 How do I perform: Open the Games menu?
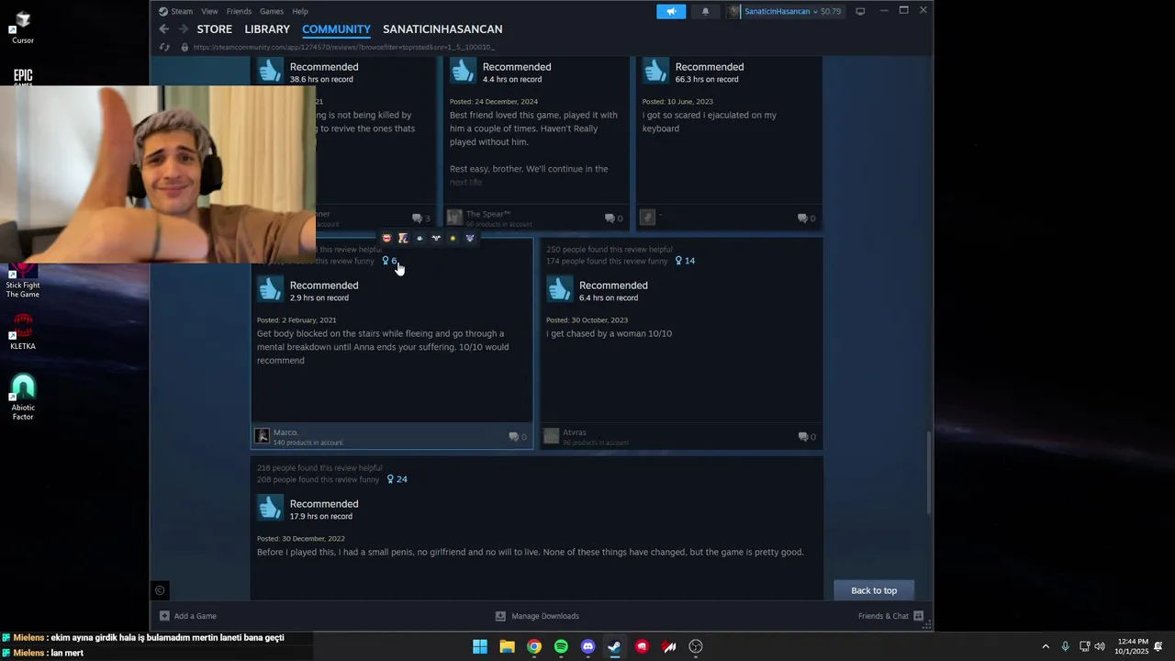pyautogui.click(x=272, y=11)
